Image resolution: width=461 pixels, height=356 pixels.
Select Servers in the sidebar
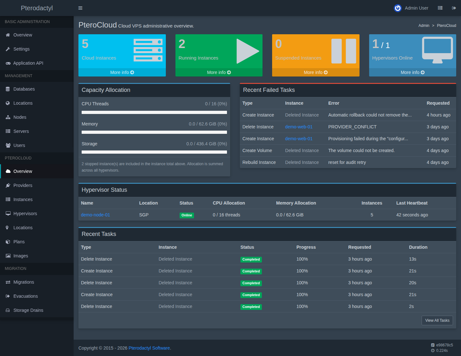[x=37, y=131]
